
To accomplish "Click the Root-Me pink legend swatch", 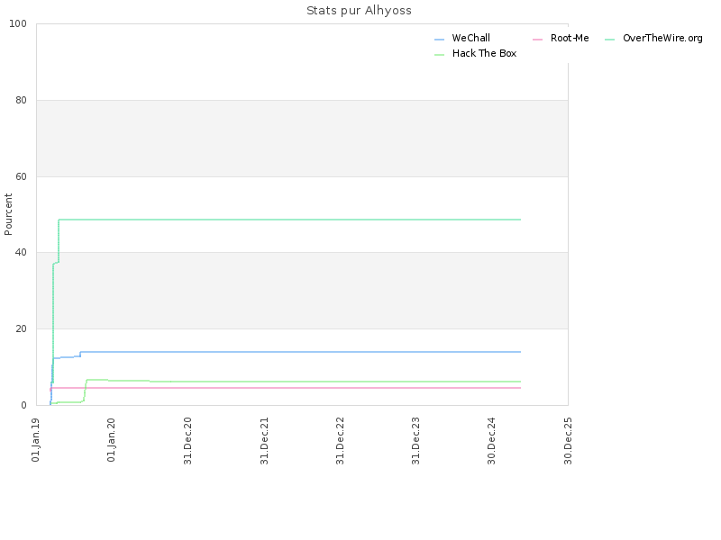I will coord(537,40).
